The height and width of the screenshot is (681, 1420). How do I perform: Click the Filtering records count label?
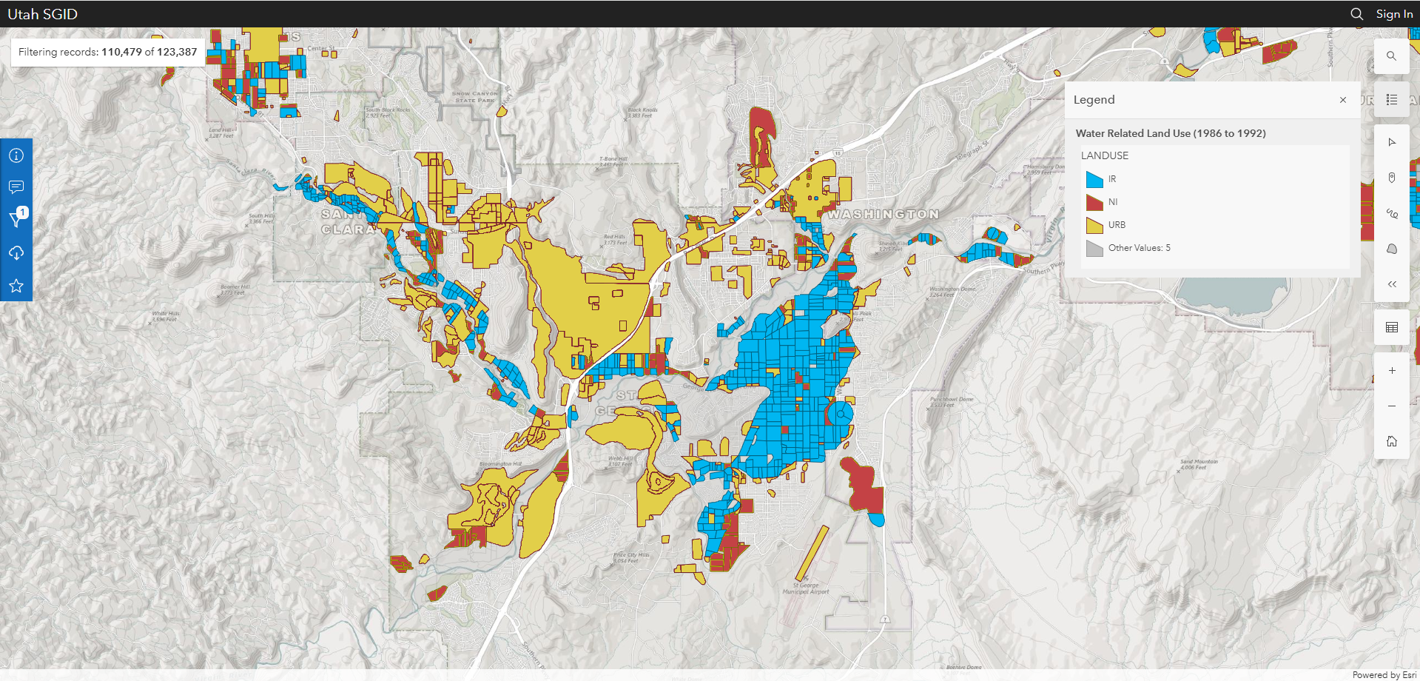tap(108, 52)
